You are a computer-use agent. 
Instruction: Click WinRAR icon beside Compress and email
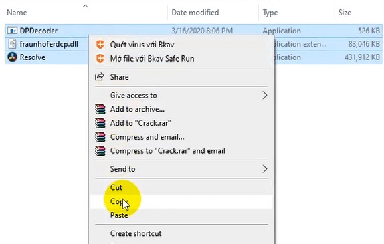coord(100,137)
